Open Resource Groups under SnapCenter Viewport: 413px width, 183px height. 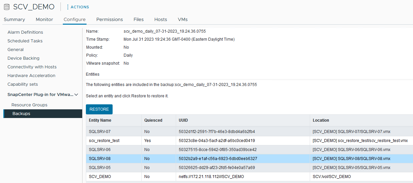(29, 105)
